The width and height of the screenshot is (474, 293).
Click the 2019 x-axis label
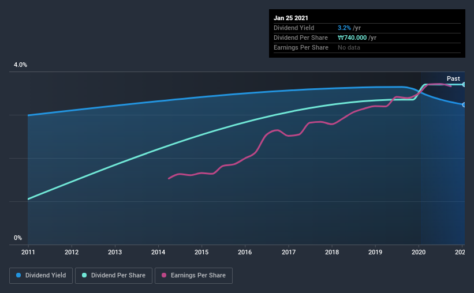375,252
